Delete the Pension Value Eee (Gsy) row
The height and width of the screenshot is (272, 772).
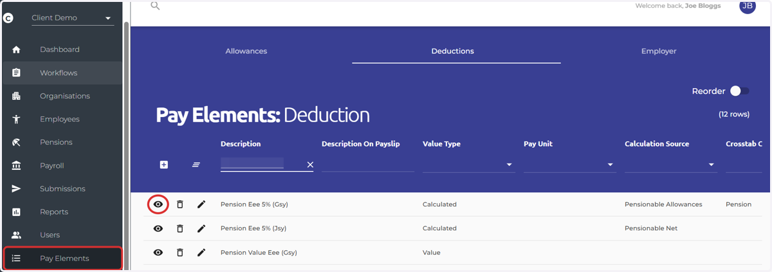[180, 253]
